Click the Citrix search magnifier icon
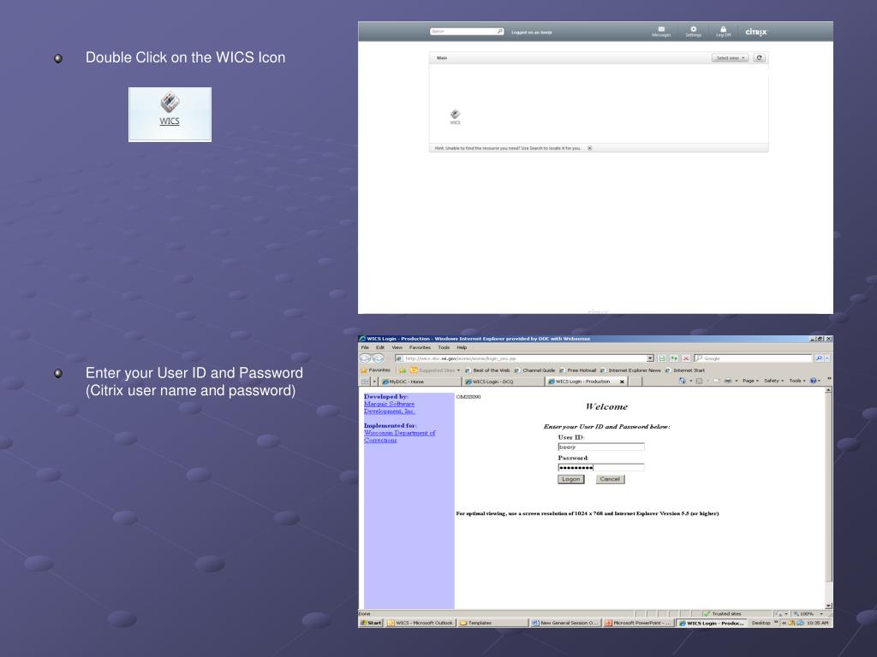This screenshot has width=877, height=657. point(499,32)
